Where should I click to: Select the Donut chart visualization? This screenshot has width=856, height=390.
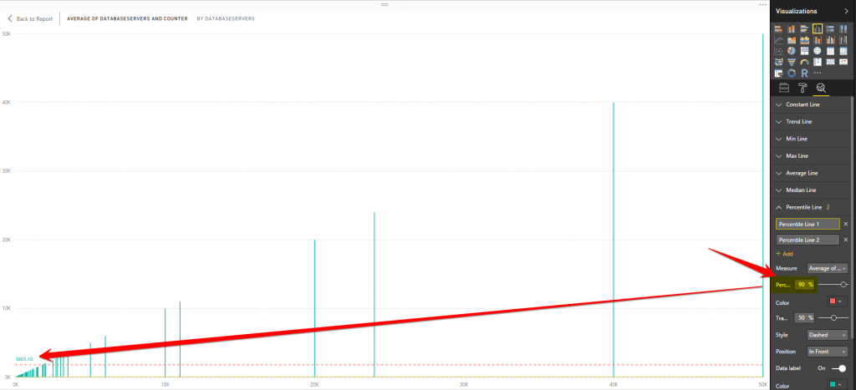[792, 73]
